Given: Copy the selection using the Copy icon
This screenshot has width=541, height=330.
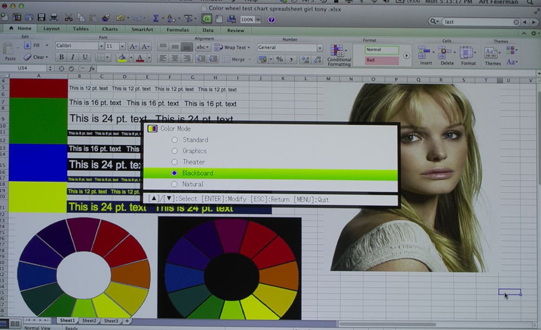Looking at the screenshot, I should [x=81, y=18].
